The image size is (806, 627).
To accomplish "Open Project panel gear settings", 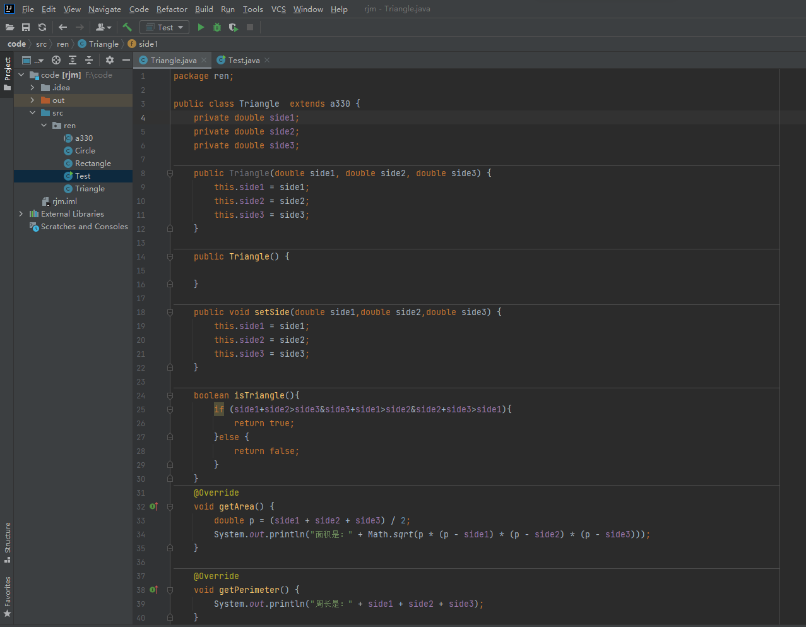I will (110, 60).
